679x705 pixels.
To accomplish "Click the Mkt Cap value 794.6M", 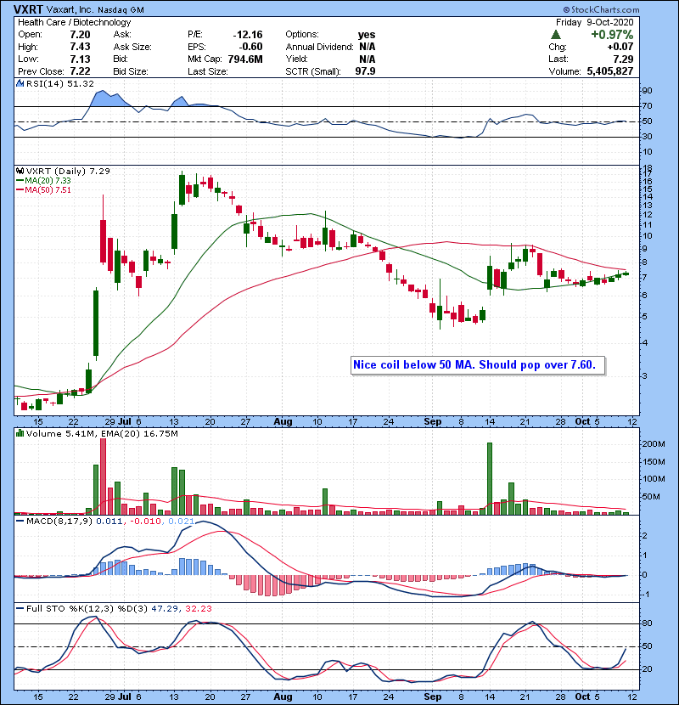I will [245, 59].
